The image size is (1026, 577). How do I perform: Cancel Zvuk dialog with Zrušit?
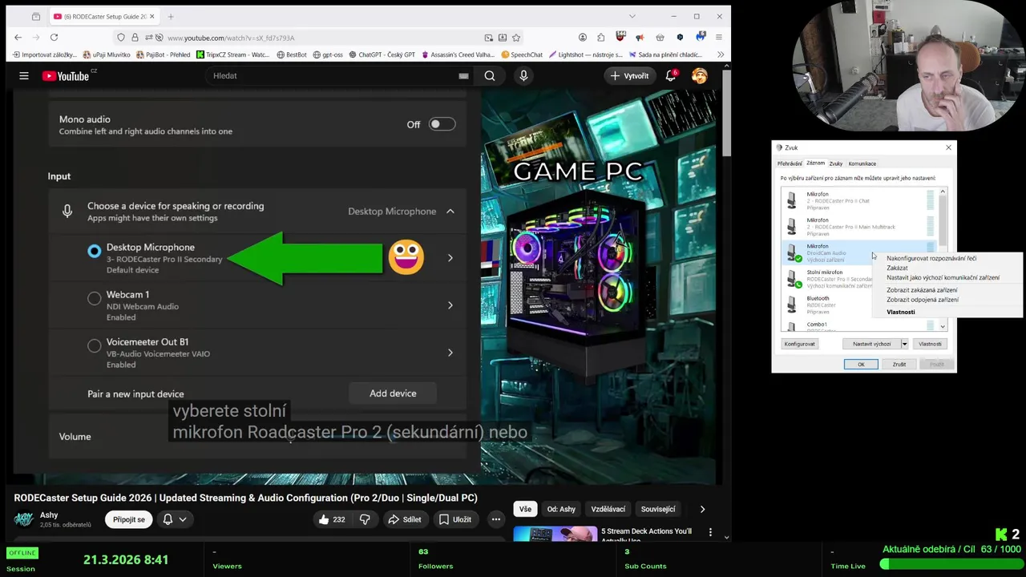point(899,364)
